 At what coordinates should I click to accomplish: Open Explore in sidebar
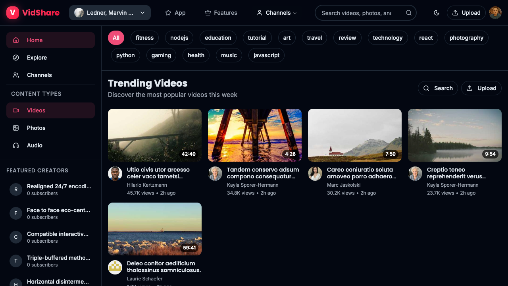click(x=50, y=58)
